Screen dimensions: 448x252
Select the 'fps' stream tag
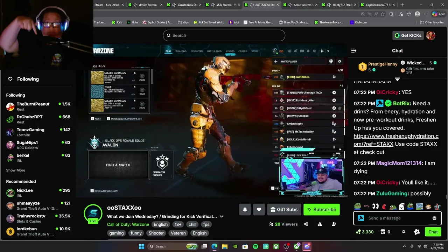pos(206,224)
